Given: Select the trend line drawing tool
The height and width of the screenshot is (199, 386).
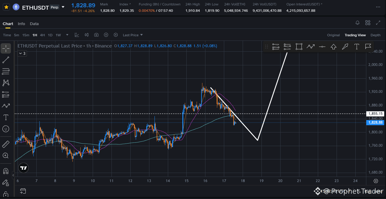Looking at the screenshot, I should (x=6, y=60).
